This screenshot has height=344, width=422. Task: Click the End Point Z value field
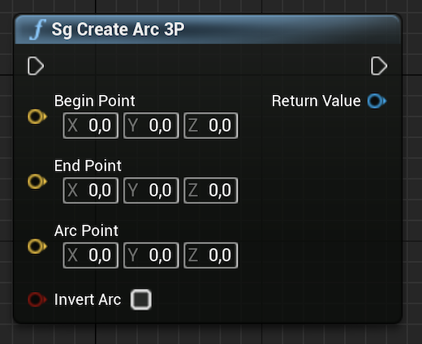(x=211, y=191)
